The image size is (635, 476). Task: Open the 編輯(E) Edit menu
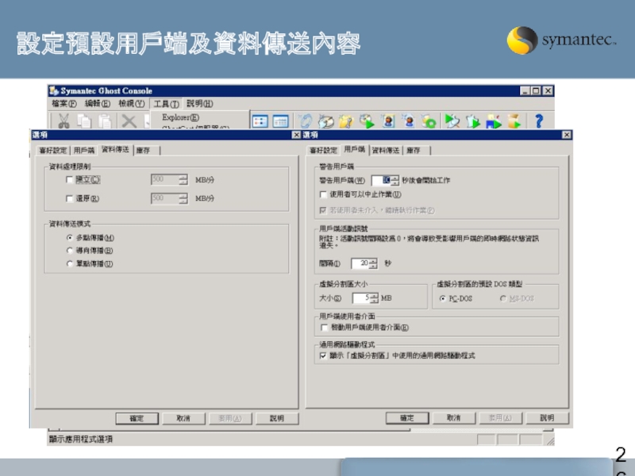[97, 104]
